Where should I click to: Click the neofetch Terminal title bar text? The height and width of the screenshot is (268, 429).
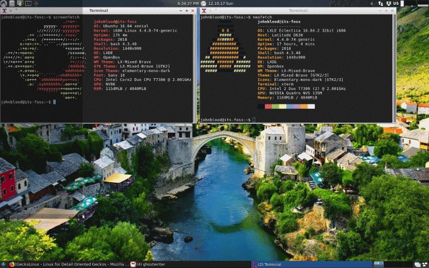coord(298,10)
